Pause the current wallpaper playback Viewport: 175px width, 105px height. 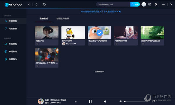pyautogui.click(x=90, y=101)
